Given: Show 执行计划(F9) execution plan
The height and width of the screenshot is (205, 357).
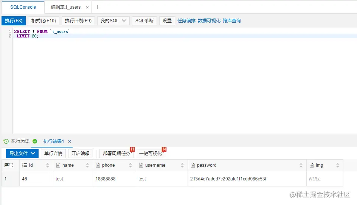Looking at the screenshot, I should click(78, 21).
